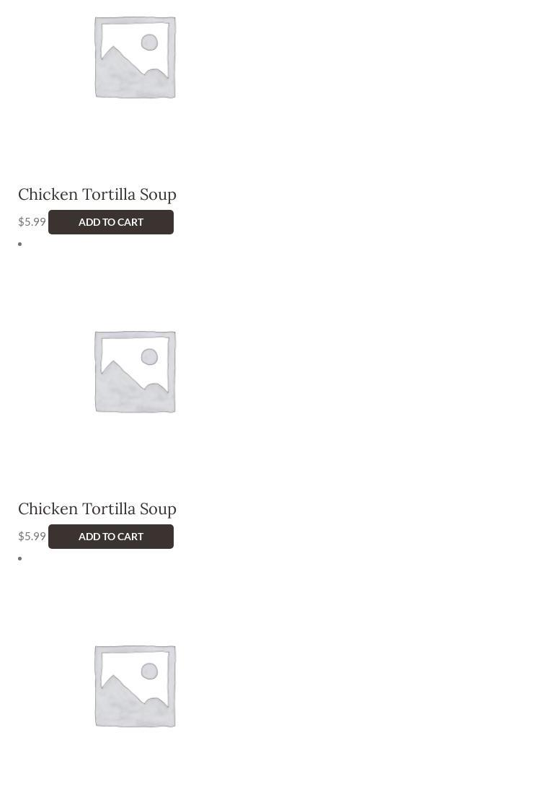Select the bottom product placeholder image
This screenshot has width=555, height=802.
(136, 686)
